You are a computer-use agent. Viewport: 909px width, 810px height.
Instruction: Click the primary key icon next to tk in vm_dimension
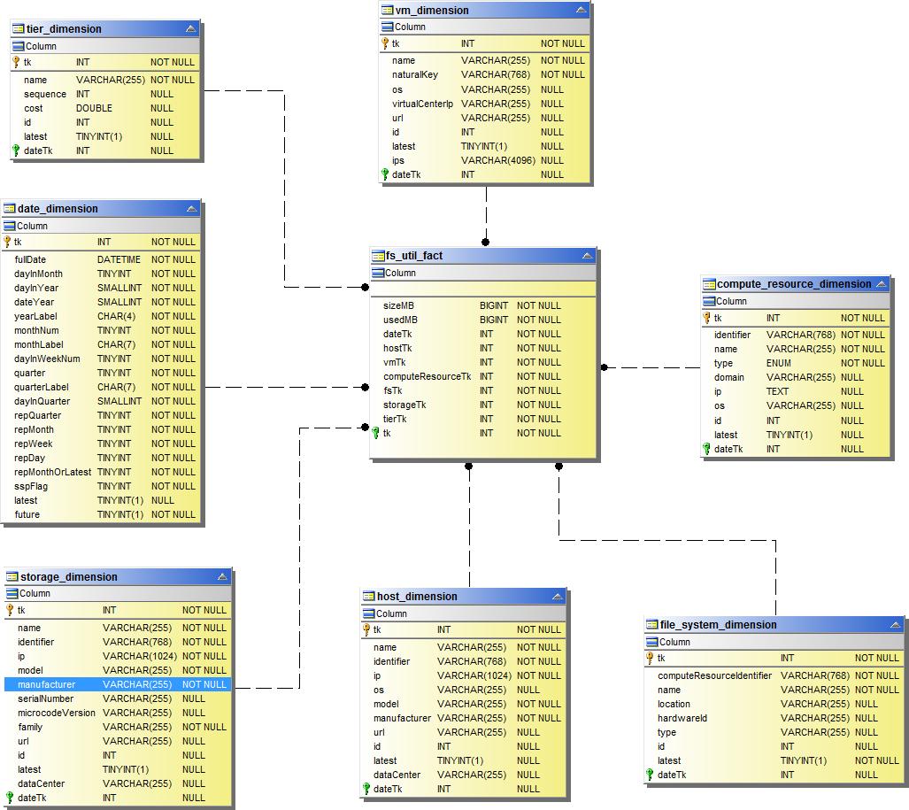384,42
